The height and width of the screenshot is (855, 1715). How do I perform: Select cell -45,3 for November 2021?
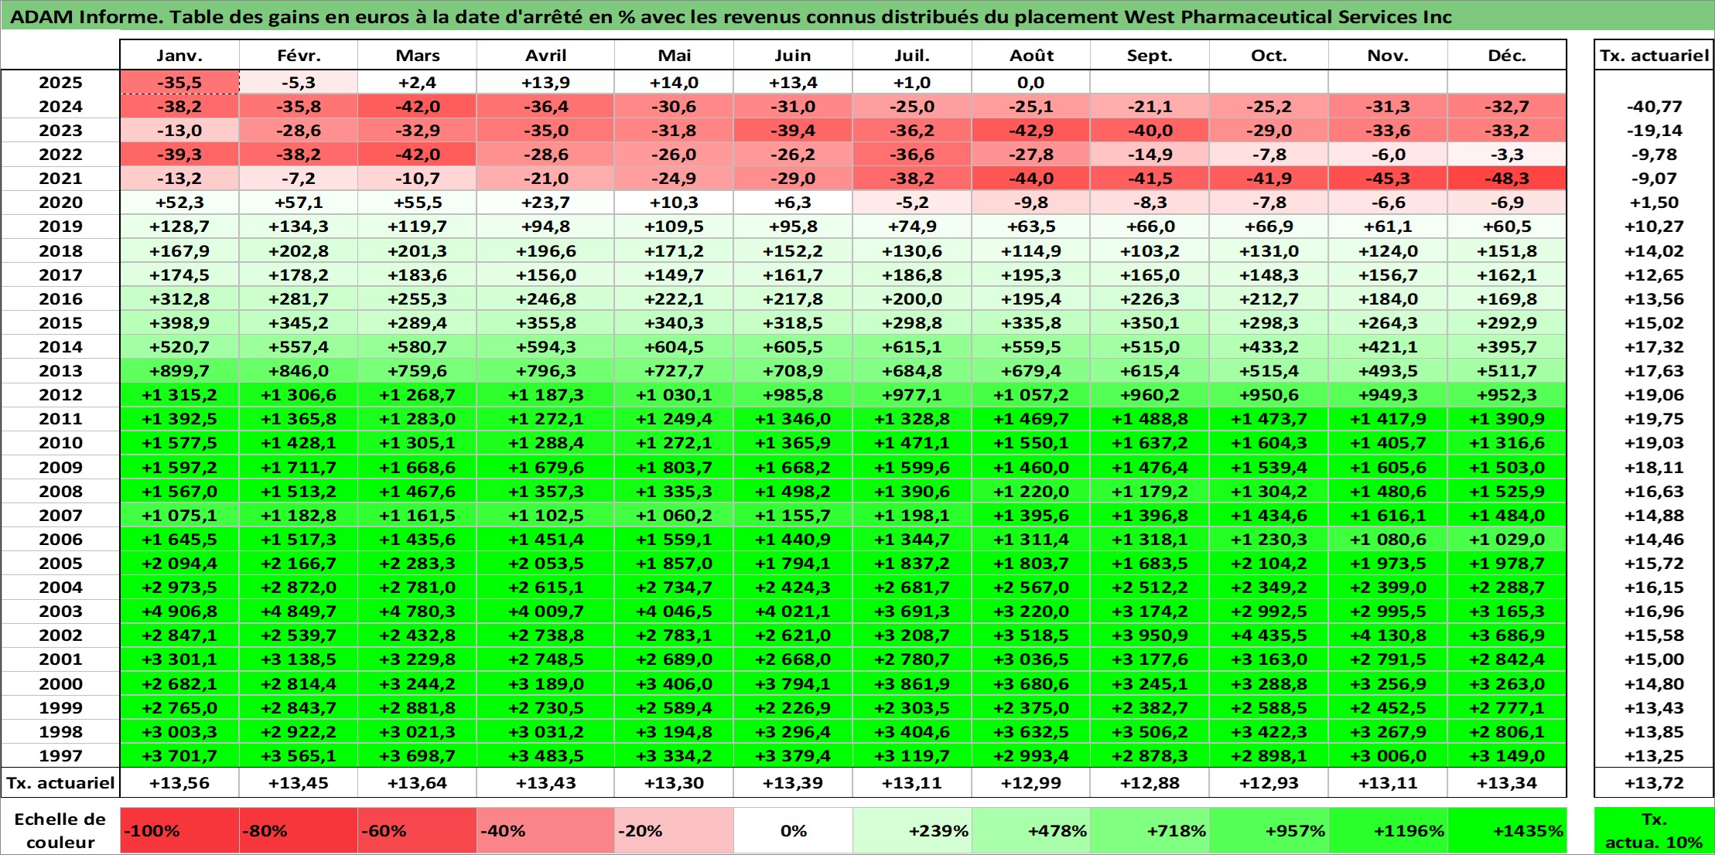click(x=1388, y=179)
